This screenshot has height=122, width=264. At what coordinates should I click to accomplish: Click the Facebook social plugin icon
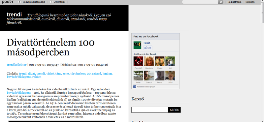pyautogui.click(x=135, y=87)
